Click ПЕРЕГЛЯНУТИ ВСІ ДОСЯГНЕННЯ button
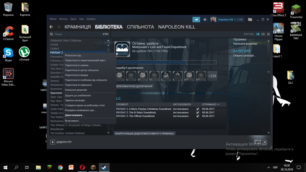Image resolution: width=306 pixels, height=172 pixels. coord(134,86)
